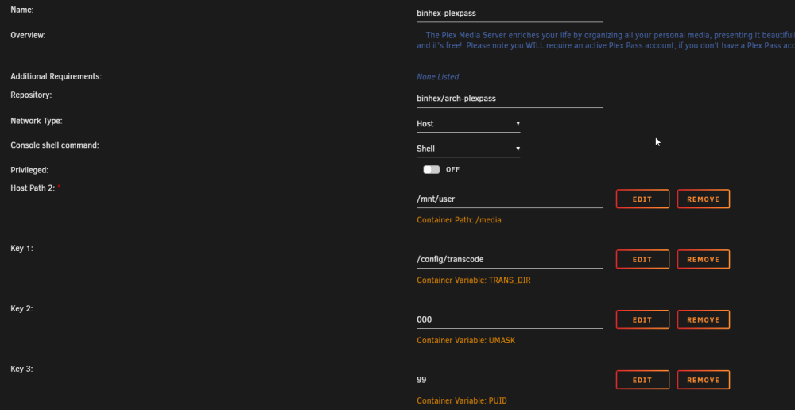Click the Key 3: label
The width and height of the screenshot is (795, 410).
(21, 369)
